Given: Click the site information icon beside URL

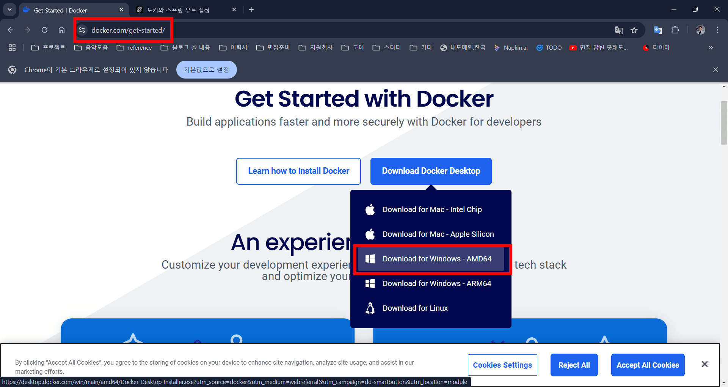Looking at the screenshot, I should (82, 30).
